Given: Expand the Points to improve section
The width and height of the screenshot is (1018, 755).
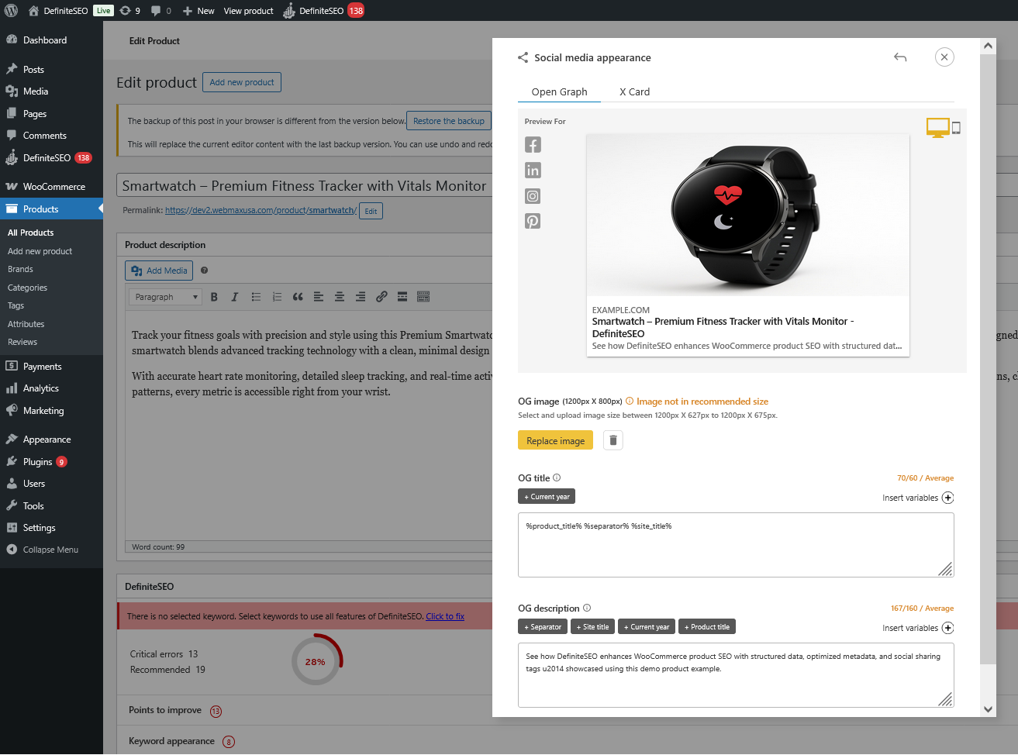Looking at the screenshot, I should (167, 711).
